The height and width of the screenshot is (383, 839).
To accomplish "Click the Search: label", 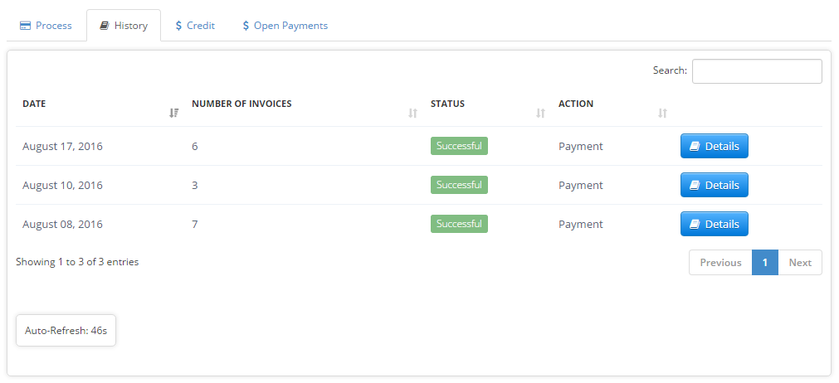I will click(x=670, y=70).
